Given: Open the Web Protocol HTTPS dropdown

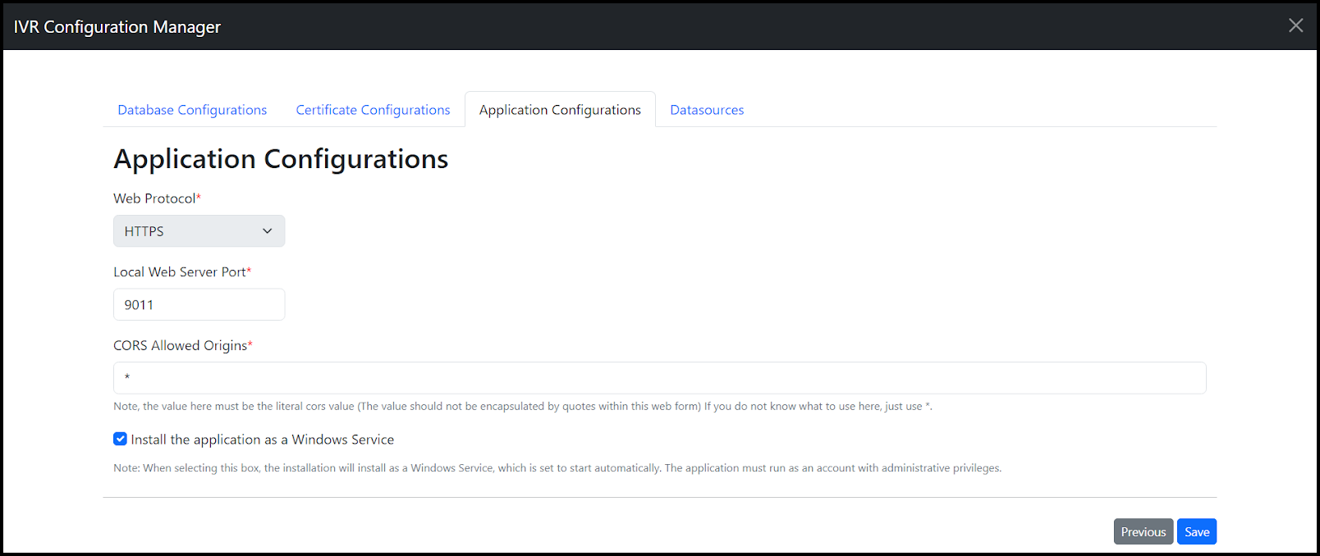Looking at the screenshot, I should click(x=199, y=231).
